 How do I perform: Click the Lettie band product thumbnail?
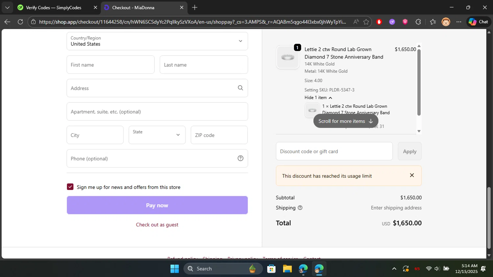coord(288,57)
